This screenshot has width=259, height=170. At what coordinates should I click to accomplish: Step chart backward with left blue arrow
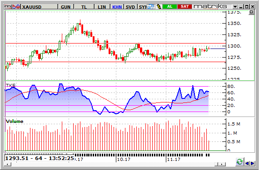(247, 163)
